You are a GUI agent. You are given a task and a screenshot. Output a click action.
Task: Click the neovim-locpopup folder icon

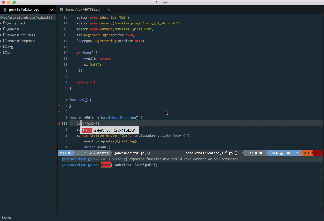(x=5, y=41)
